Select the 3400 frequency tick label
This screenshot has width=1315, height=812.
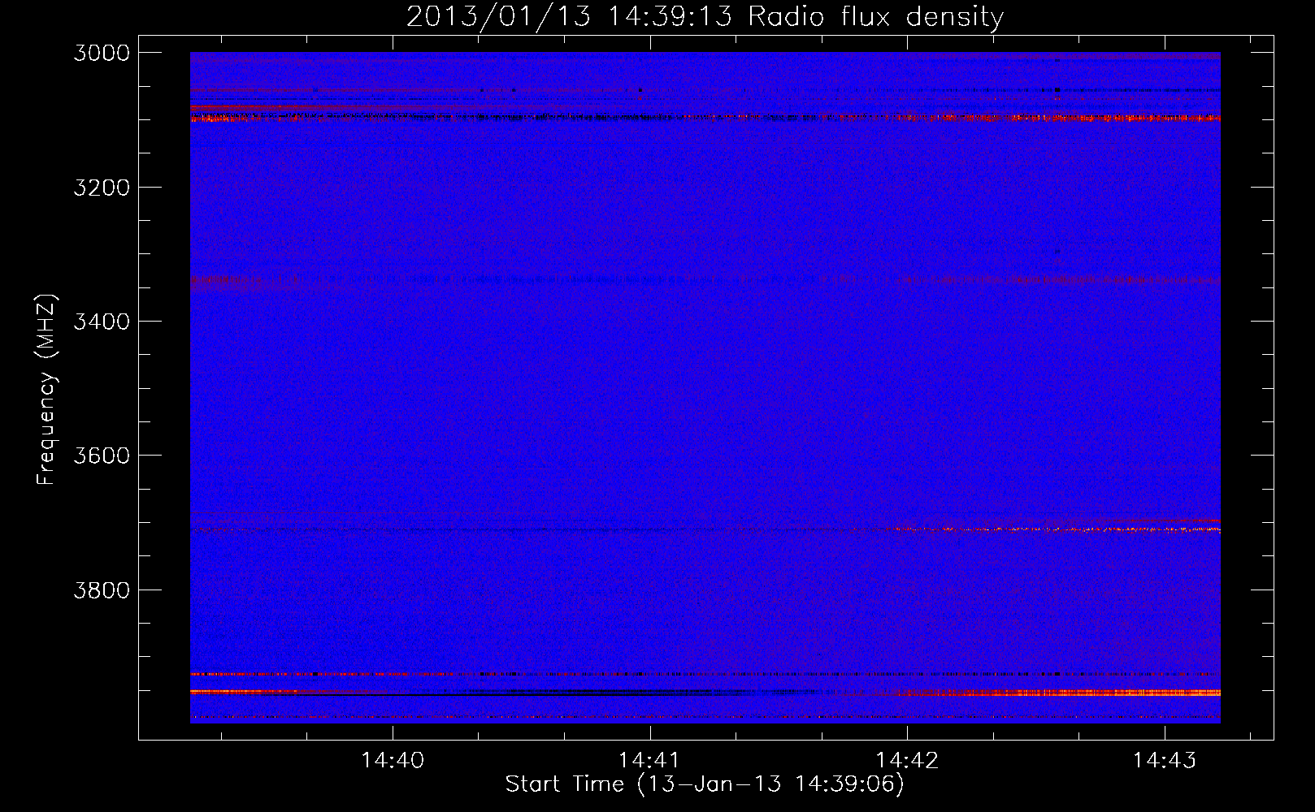click(x=102, y=322)
